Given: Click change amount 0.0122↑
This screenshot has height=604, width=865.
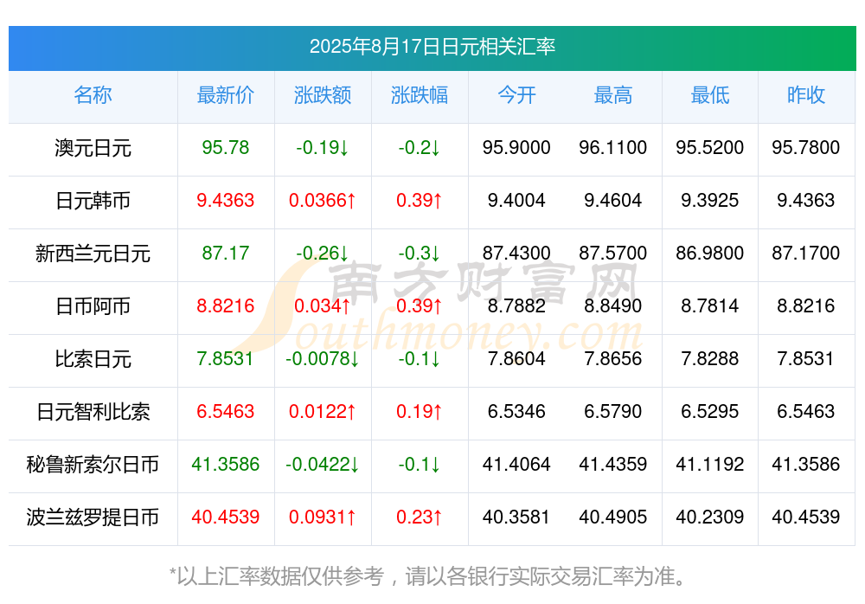Looking at the screenshot, I should (322, 412).
